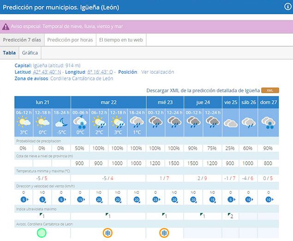
Task: Click the night moon icon for lun 21 18–24 h
Action: [61, 122]
